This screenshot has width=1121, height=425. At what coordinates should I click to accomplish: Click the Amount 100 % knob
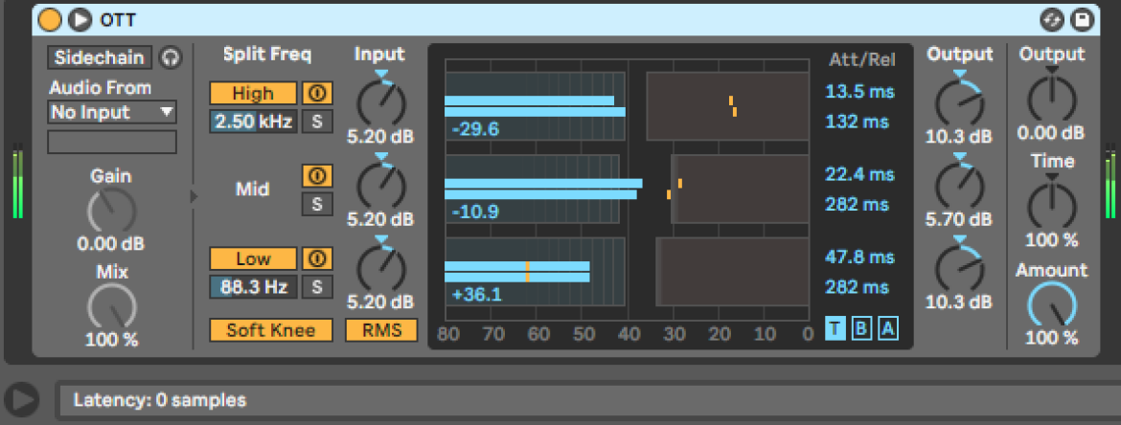[x=1052, y=305]
